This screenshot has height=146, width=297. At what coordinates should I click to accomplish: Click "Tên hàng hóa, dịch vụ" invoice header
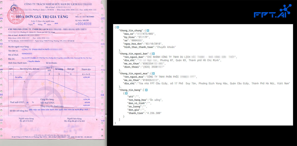pyautogui.click(x=29, y=69)
